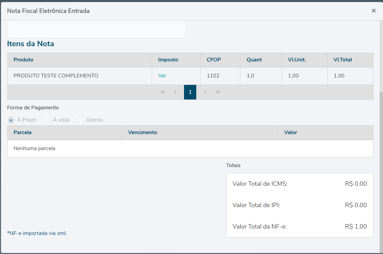Select the À Prazo payment option
The width and height of the screenshot is (383, 254).
pyautogui.click(x=11, y=120)
